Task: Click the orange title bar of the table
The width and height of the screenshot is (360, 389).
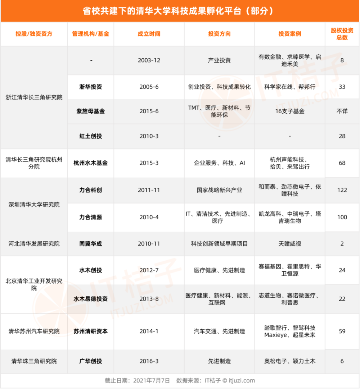Action: 180,10
